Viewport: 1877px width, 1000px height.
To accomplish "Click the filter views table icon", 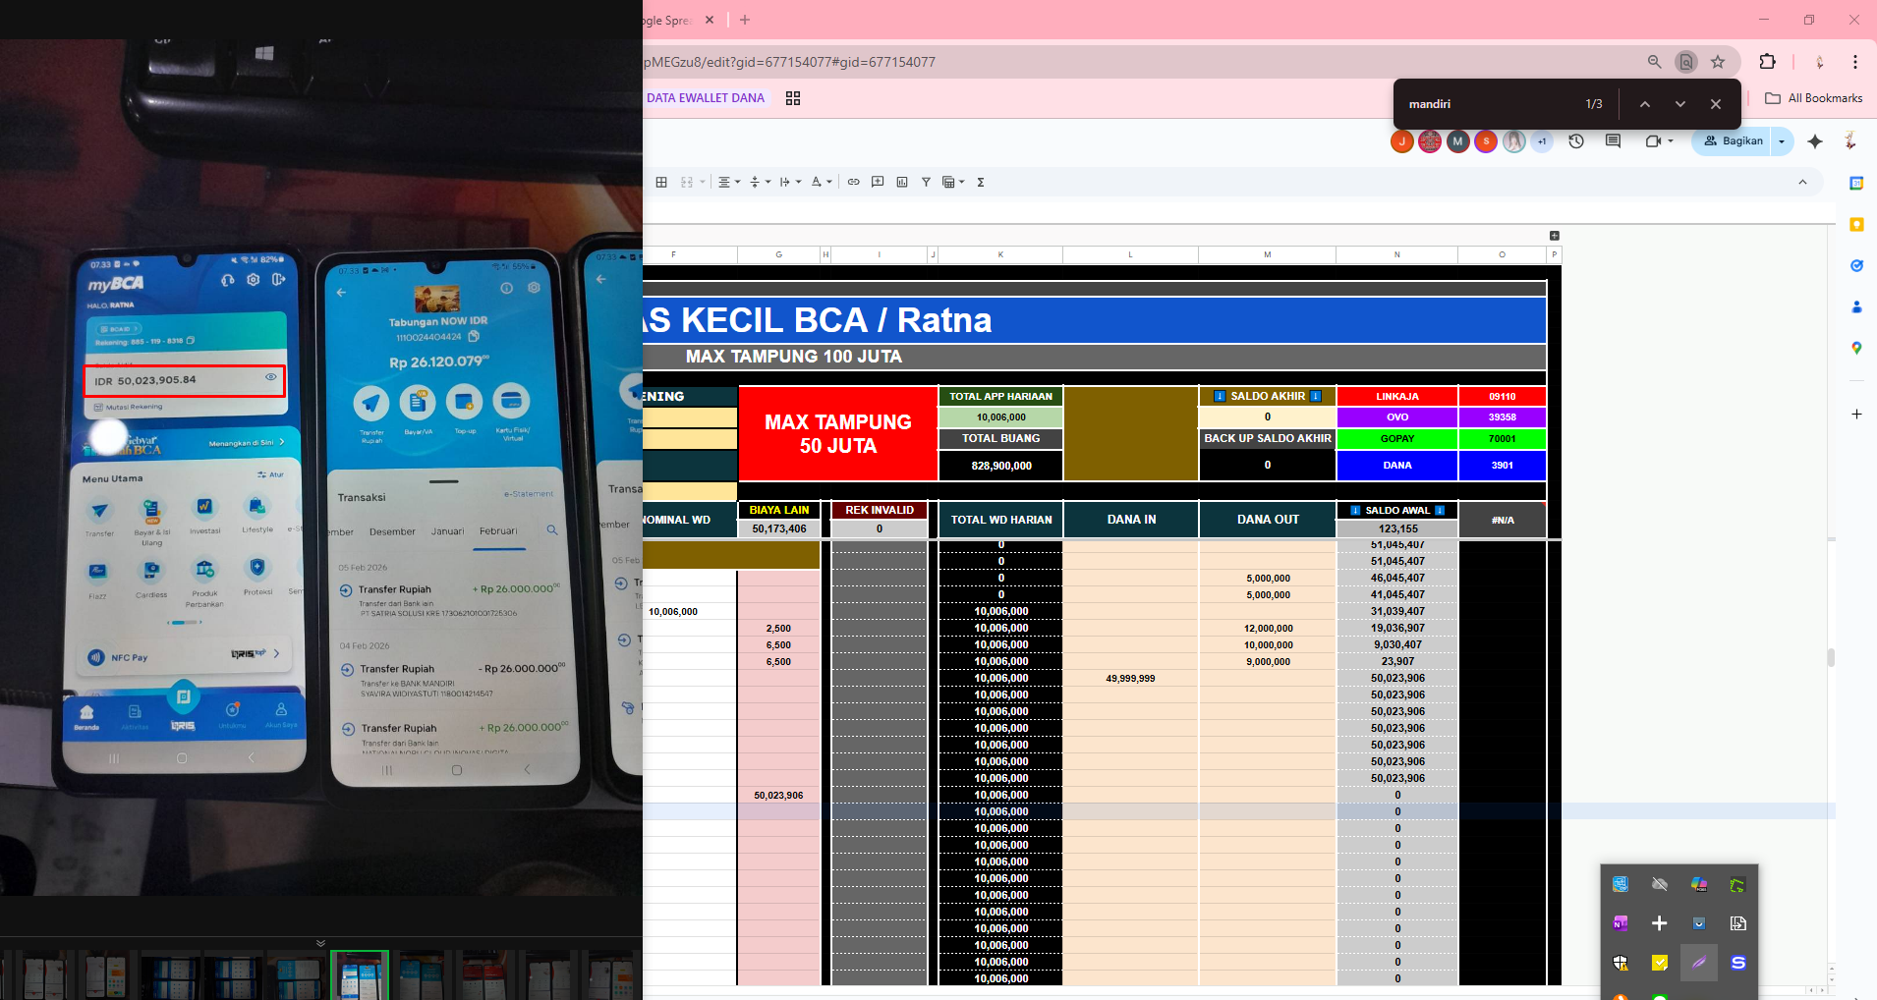I will (x=948, y=182).
